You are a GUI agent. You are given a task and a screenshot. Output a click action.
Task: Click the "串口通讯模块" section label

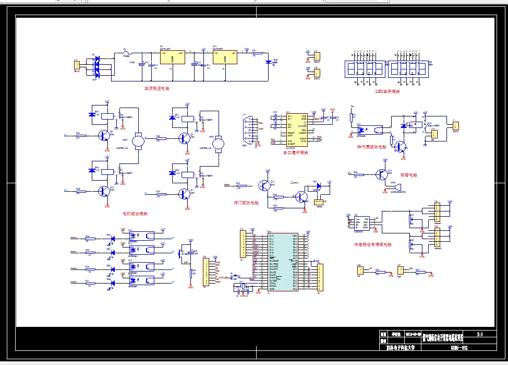point(296,152)
